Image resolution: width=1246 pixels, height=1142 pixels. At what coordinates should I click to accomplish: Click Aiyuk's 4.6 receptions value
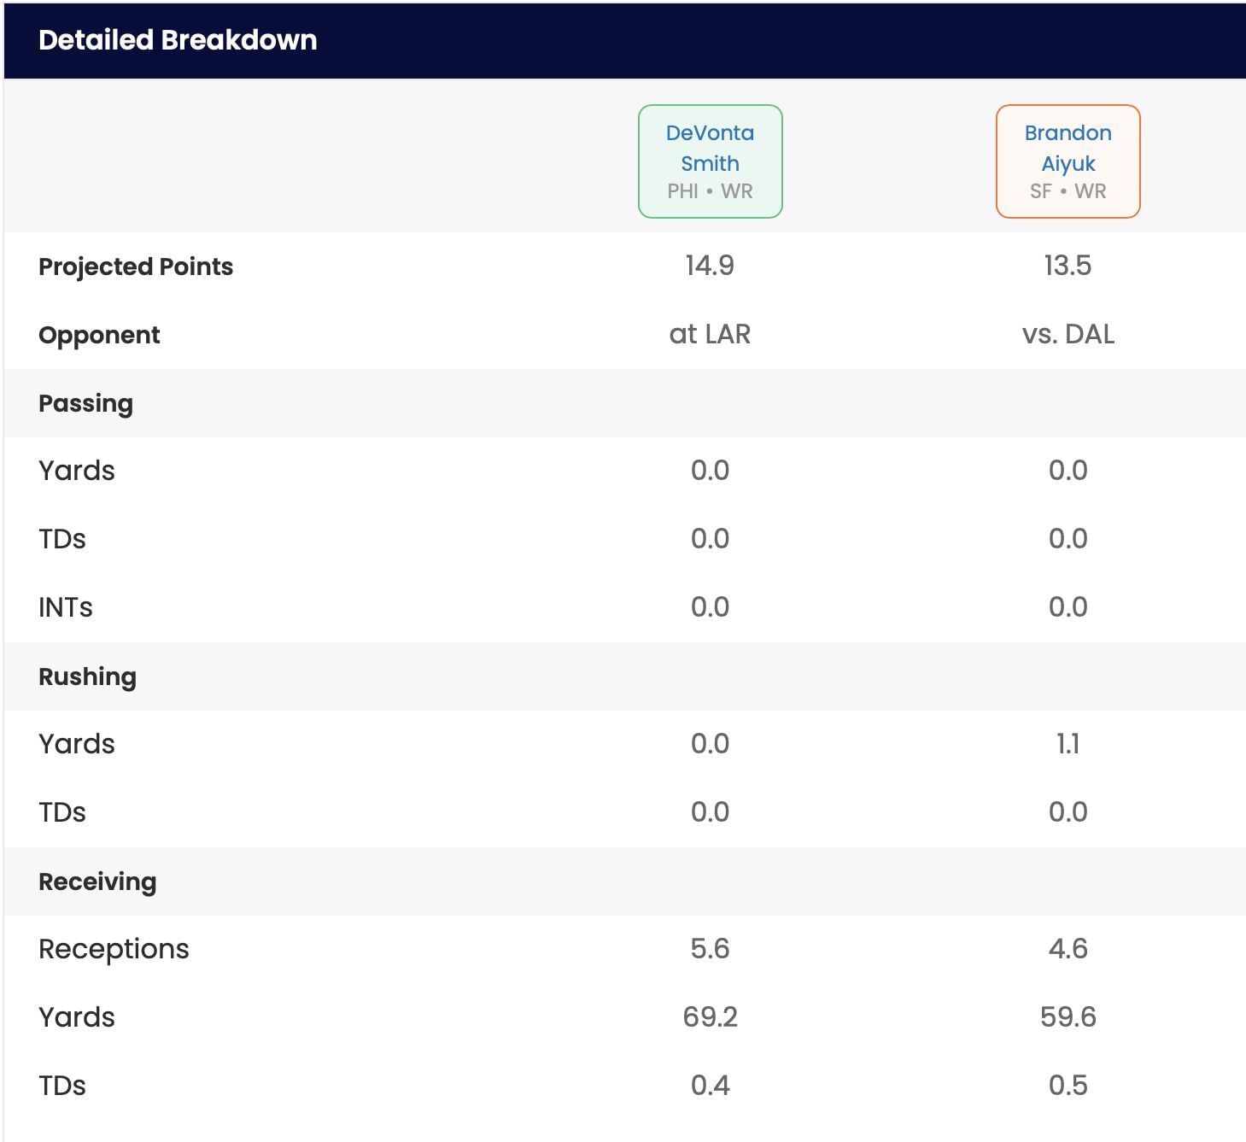click(x=1068, y=949)
